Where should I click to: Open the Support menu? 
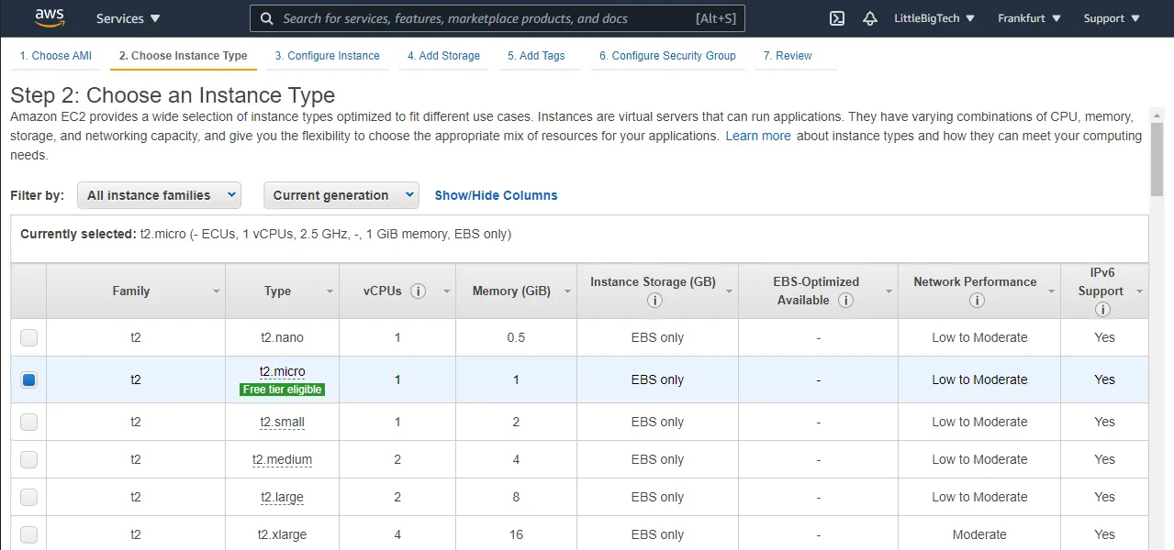click(1110, 18)
